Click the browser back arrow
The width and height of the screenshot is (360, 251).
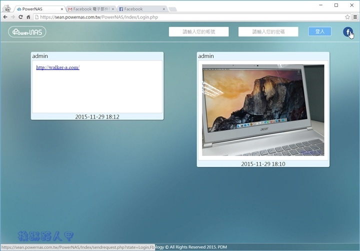[x=5, y=17]
